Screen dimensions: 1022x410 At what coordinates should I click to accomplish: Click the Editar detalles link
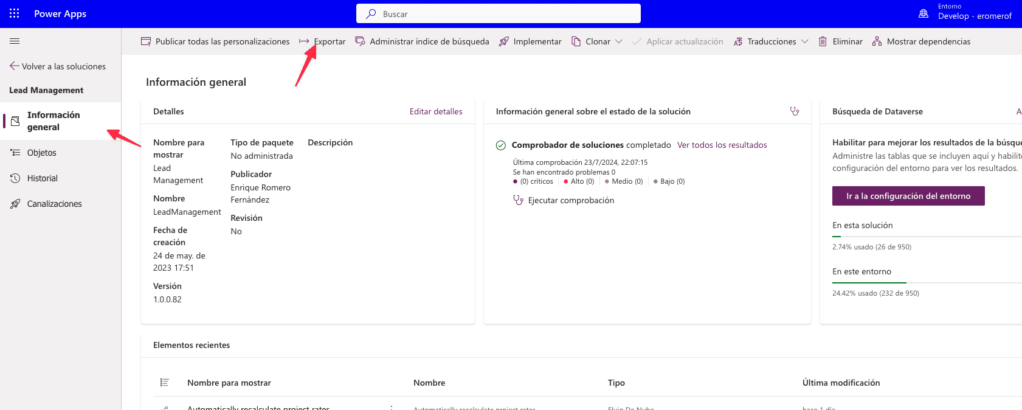[x=436, y=111]
